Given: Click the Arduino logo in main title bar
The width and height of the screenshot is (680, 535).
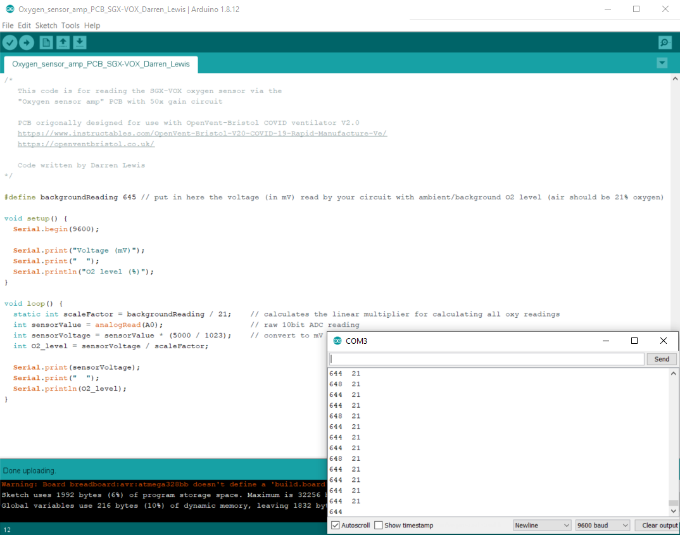Looking at the screenshot, I should point(9,9).
